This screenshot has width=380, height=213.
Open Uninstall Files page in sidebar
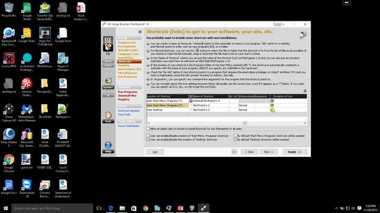127,96
